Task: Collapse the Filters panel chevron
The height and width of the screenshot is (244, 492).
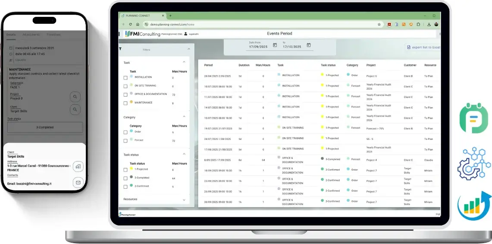Action: (189, 49)
